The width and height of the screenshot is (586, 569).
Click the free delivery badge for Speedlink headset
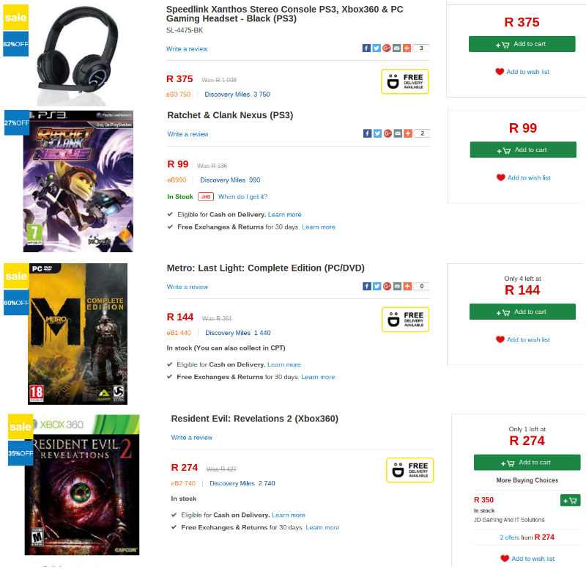pos(404,81)
